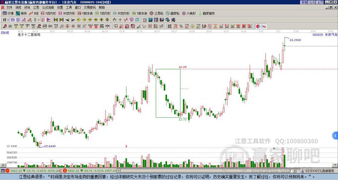This screenshot has width=338, height=180.
Task: Click the 客服 button in title bar
Action: click(x=304, y=2)
